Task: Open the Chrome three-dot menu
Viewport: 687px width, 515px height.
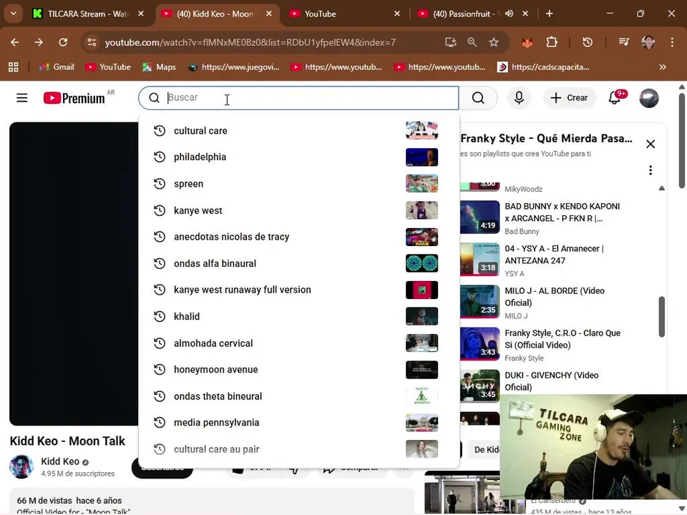Action: 672,42
